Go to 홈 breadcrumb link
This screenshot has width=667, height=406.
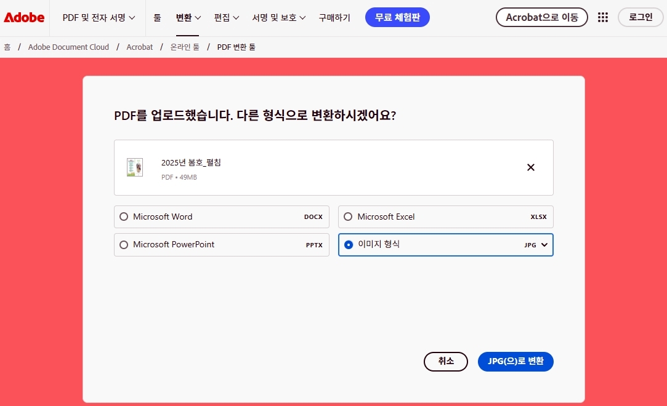(x=7, y=47)
